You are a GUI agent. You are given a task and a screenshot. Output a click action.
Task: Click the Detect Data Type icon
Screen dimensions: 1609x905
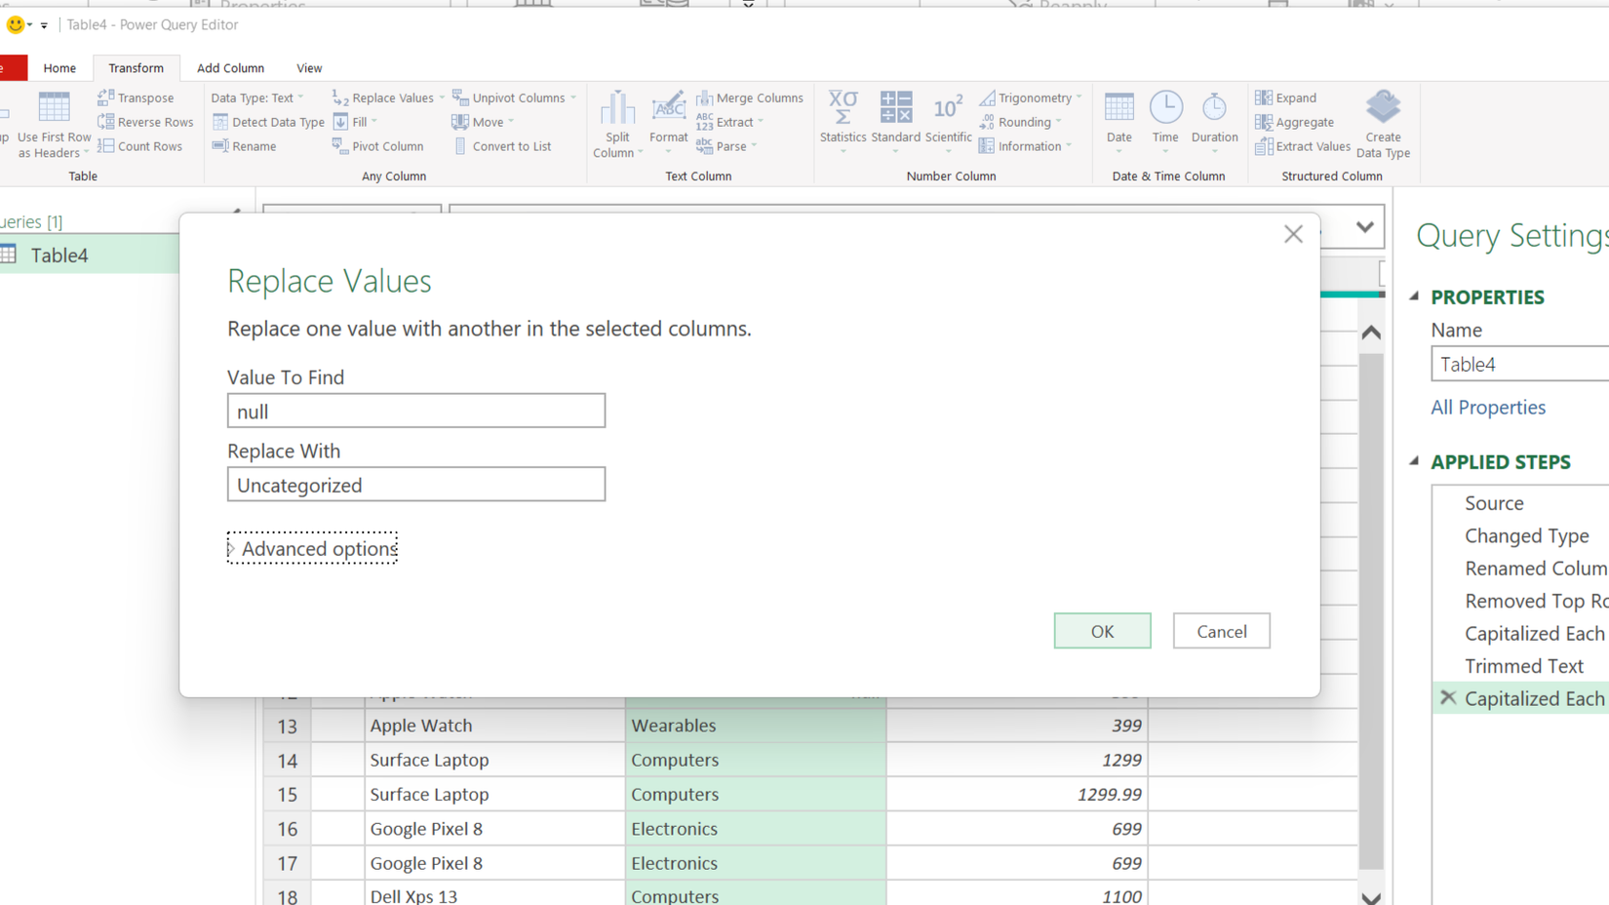click(267, 121)
